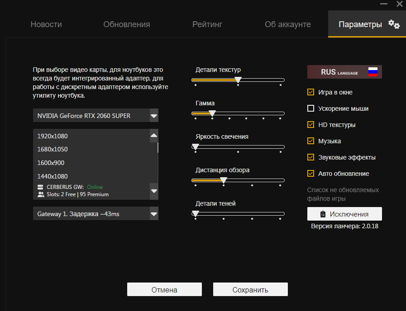Click the Slots: 2 Free | 95 Premium text

coord(78,194)
